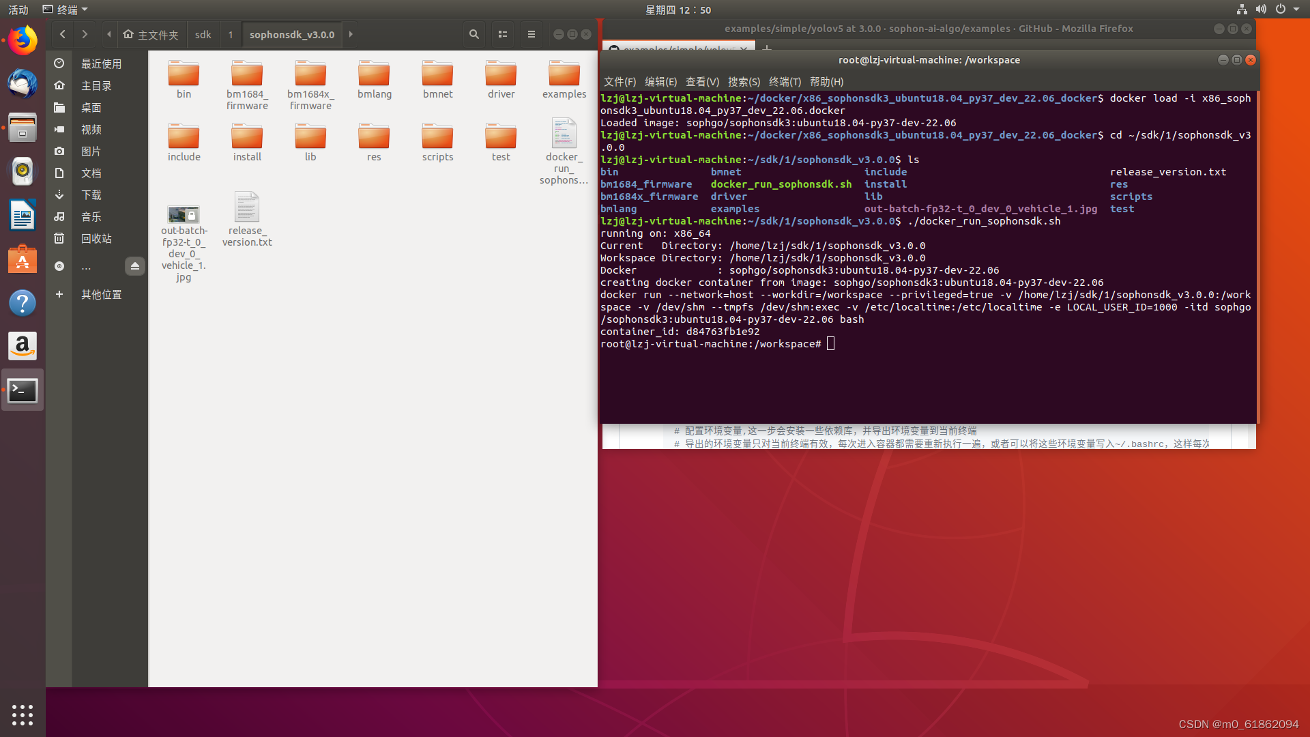Go forward in file manager

(x=85, y=34)
